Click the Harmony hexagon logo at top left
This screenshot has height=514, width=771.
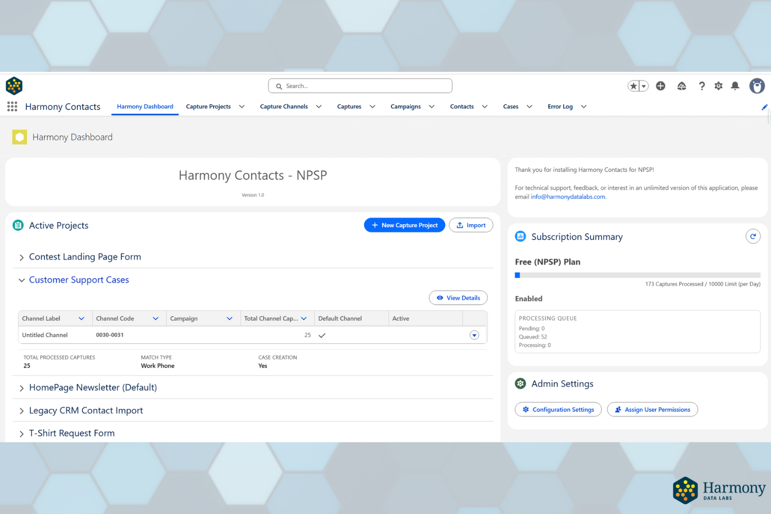(x=14, y=86)
